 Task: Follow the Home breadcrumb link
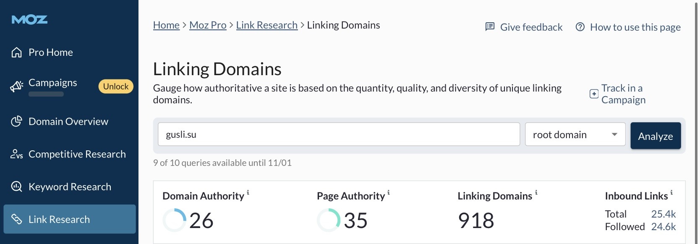click(166, 25)
